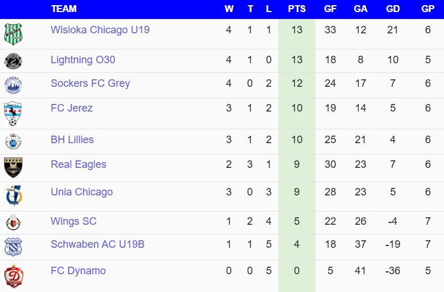Viewport: 444px width, 292px height.
Task: Open the FC Dynamo team link
Action: pyautogui.click(x=78, y=271)
